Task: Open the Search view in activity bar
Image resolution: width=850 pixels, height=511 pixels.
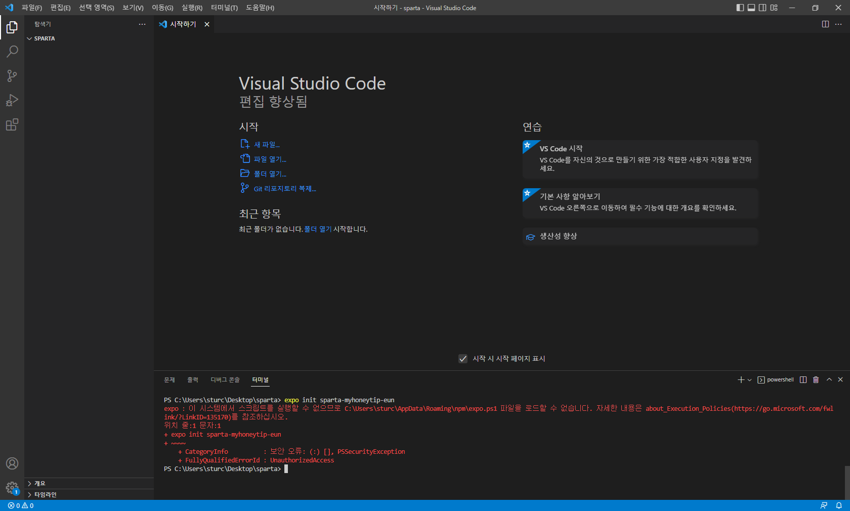Action: click(12, 52)
